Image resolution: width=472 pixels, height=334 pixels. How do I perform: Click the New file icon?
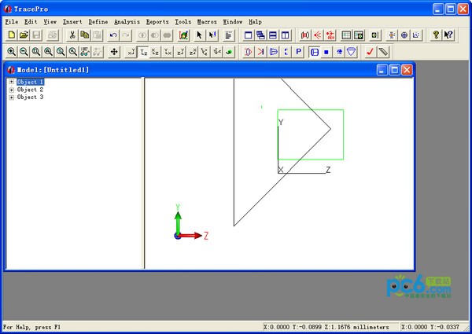click(x=11, y=35)
